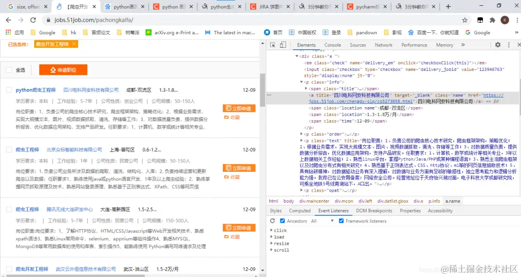521x277 pixels.
Task: Open DevTools settings gear
Action: click(498, 44)
